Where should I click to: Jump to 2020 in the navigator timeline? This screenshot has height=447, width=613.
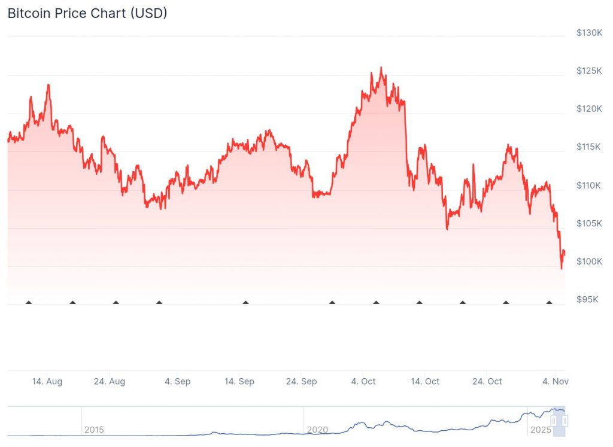tap(317, 430)
